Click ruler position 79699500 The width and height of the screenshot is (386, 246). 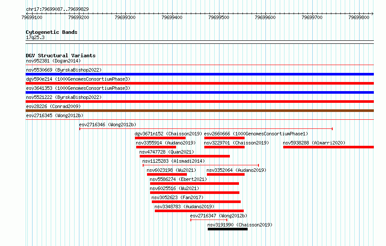[219, 17]
